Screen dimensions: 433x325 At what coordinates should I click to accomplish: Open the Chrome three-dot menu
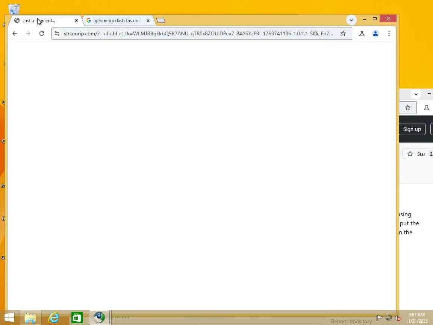click(x=389, y=33)
